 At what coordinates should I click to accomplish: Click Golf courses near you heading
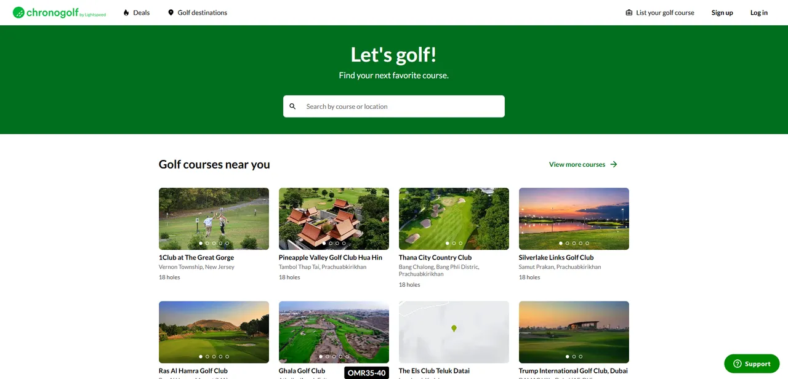[x=214, y=164]
